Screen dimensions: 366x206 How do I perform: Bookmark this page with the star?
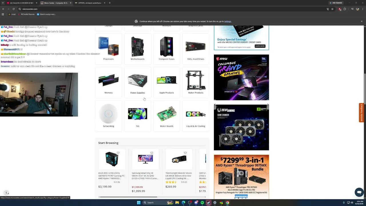coord(332,9)
